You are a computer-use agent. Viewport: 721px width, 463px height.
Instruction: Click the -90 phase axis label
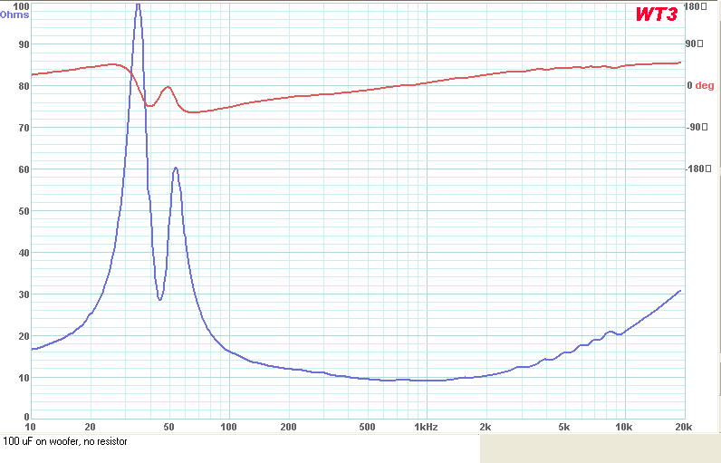click(x=697, y=128)
